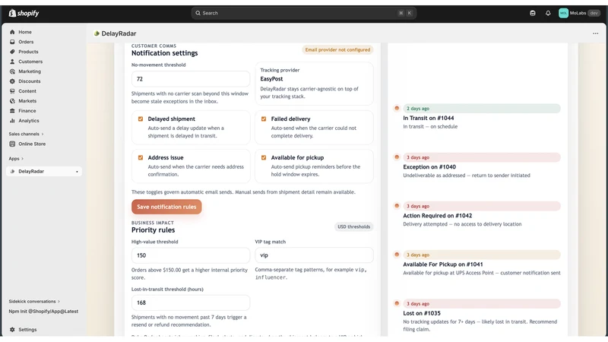Click the Home icon in sidebar
Viewport: 608px width, 342px height.
point(12,32)
